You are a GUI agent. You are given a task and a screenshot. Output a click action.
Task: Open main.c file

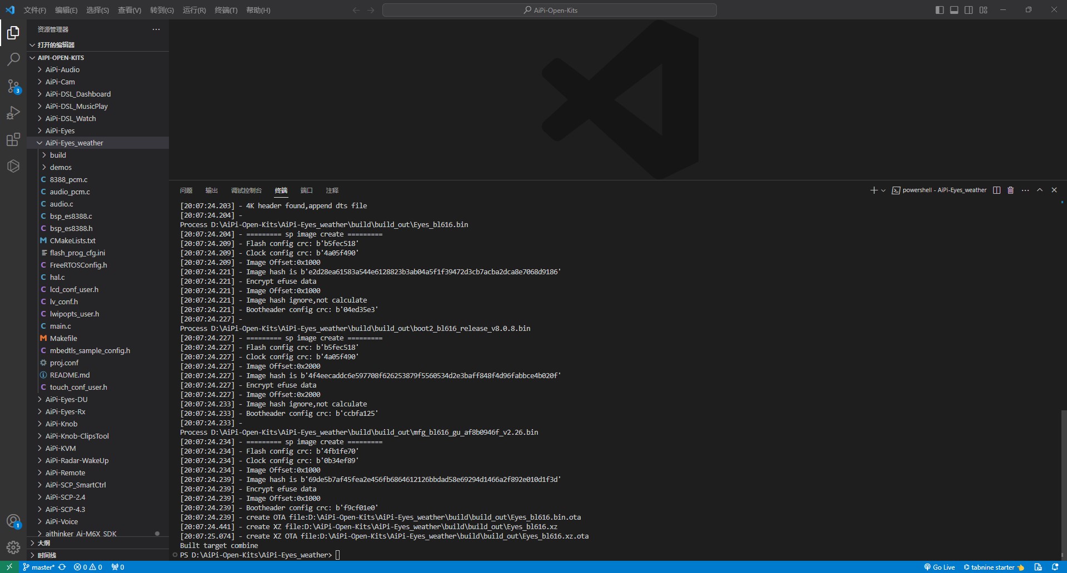pyautogui.click(x=98, y=326)
